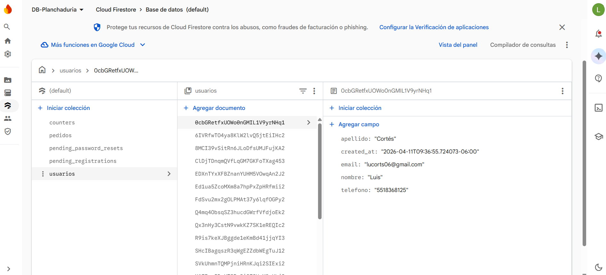Click the apellido field value "Cortés"
The image size is (606, 275).
click(385, 139)
